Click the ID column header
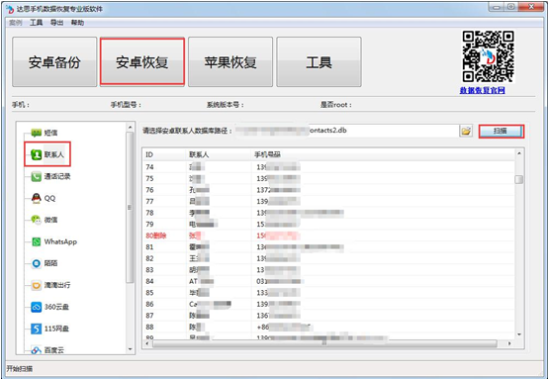 pyautogui.click(x=164, y=154)
